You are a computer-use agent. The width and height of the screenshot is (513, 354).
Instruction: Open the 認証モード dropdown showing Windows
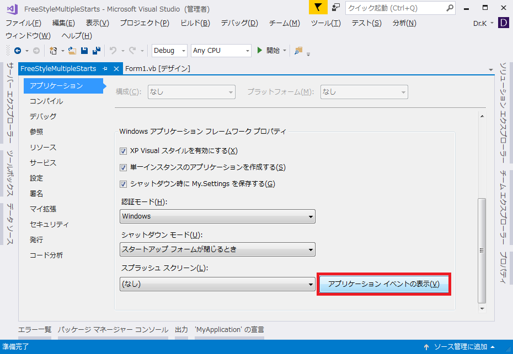(217, 216)
